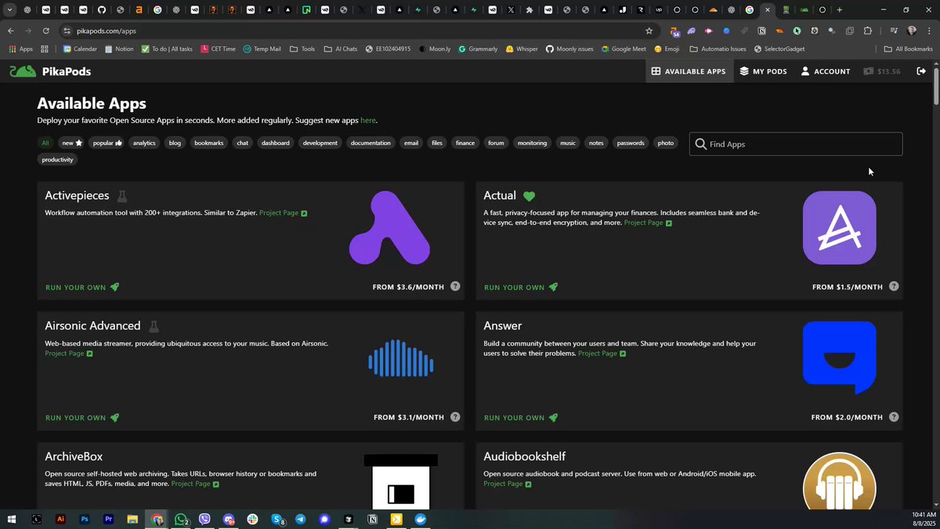Toggle the popular filter tag
The width and height of the screenshot is (940, 529).
[x=107, y=143]
